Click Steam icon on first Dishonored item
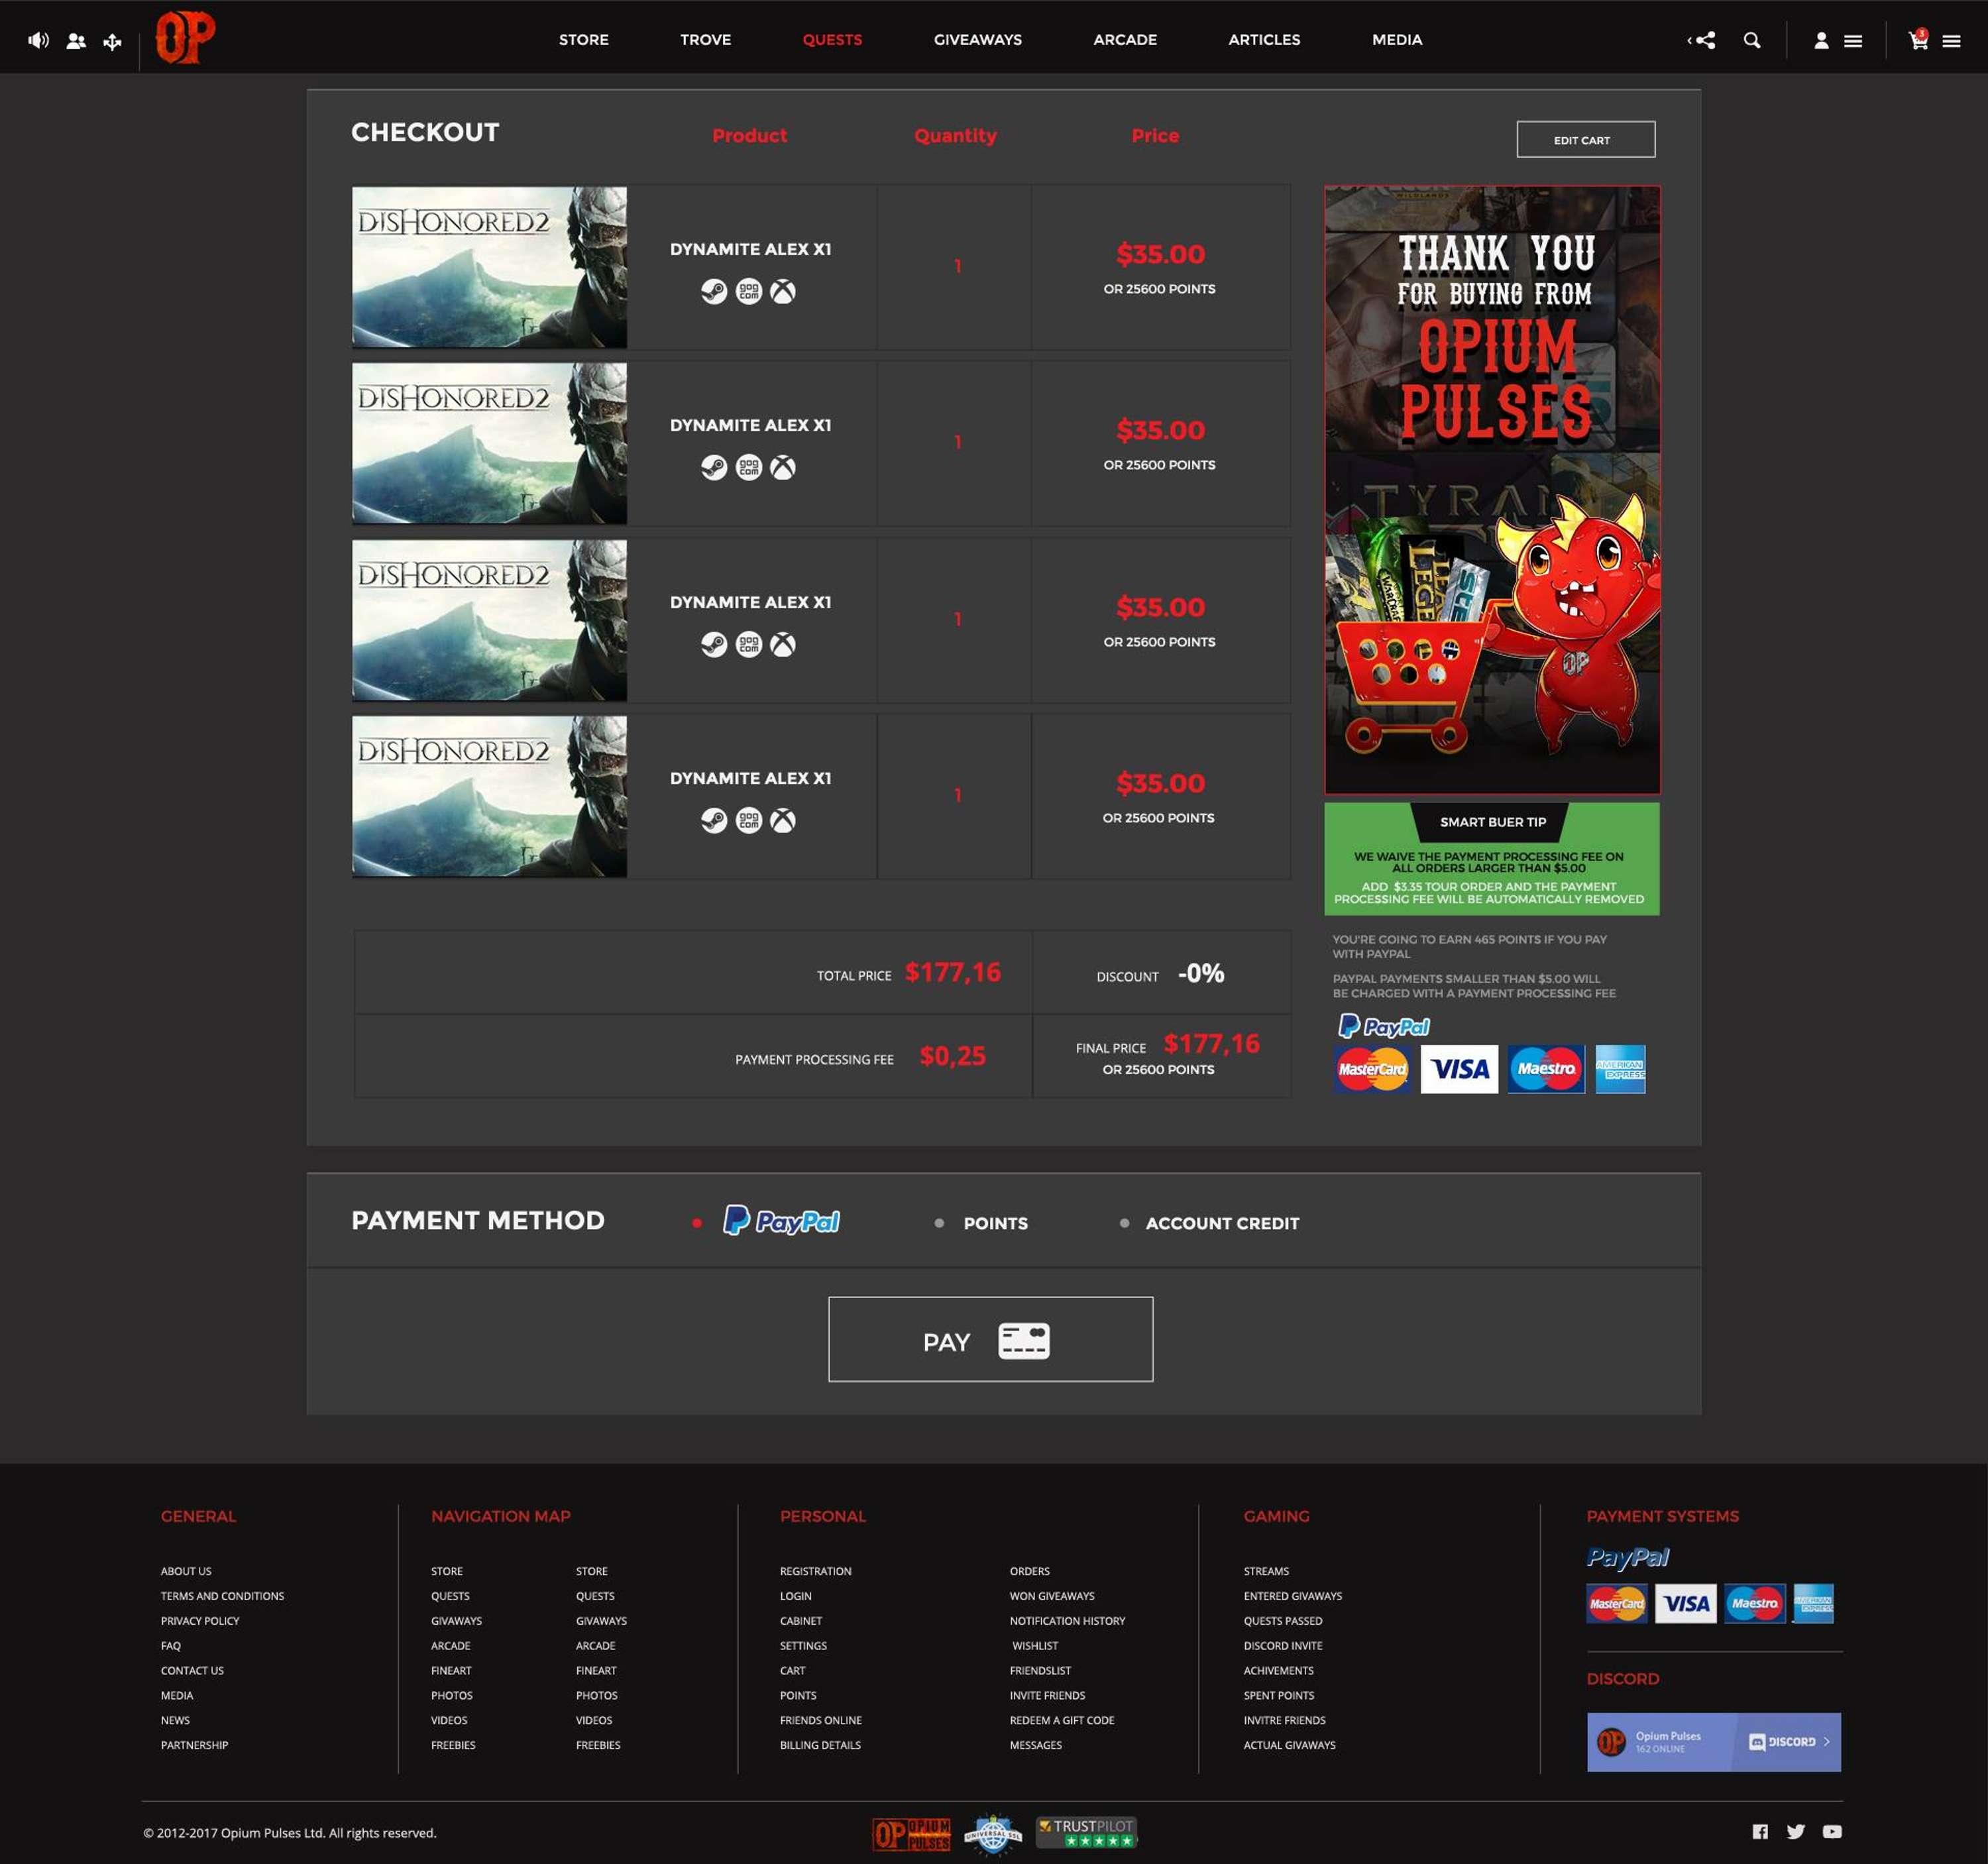The width and height of the screenshot is (1988, 1864). tap(714, 291)
